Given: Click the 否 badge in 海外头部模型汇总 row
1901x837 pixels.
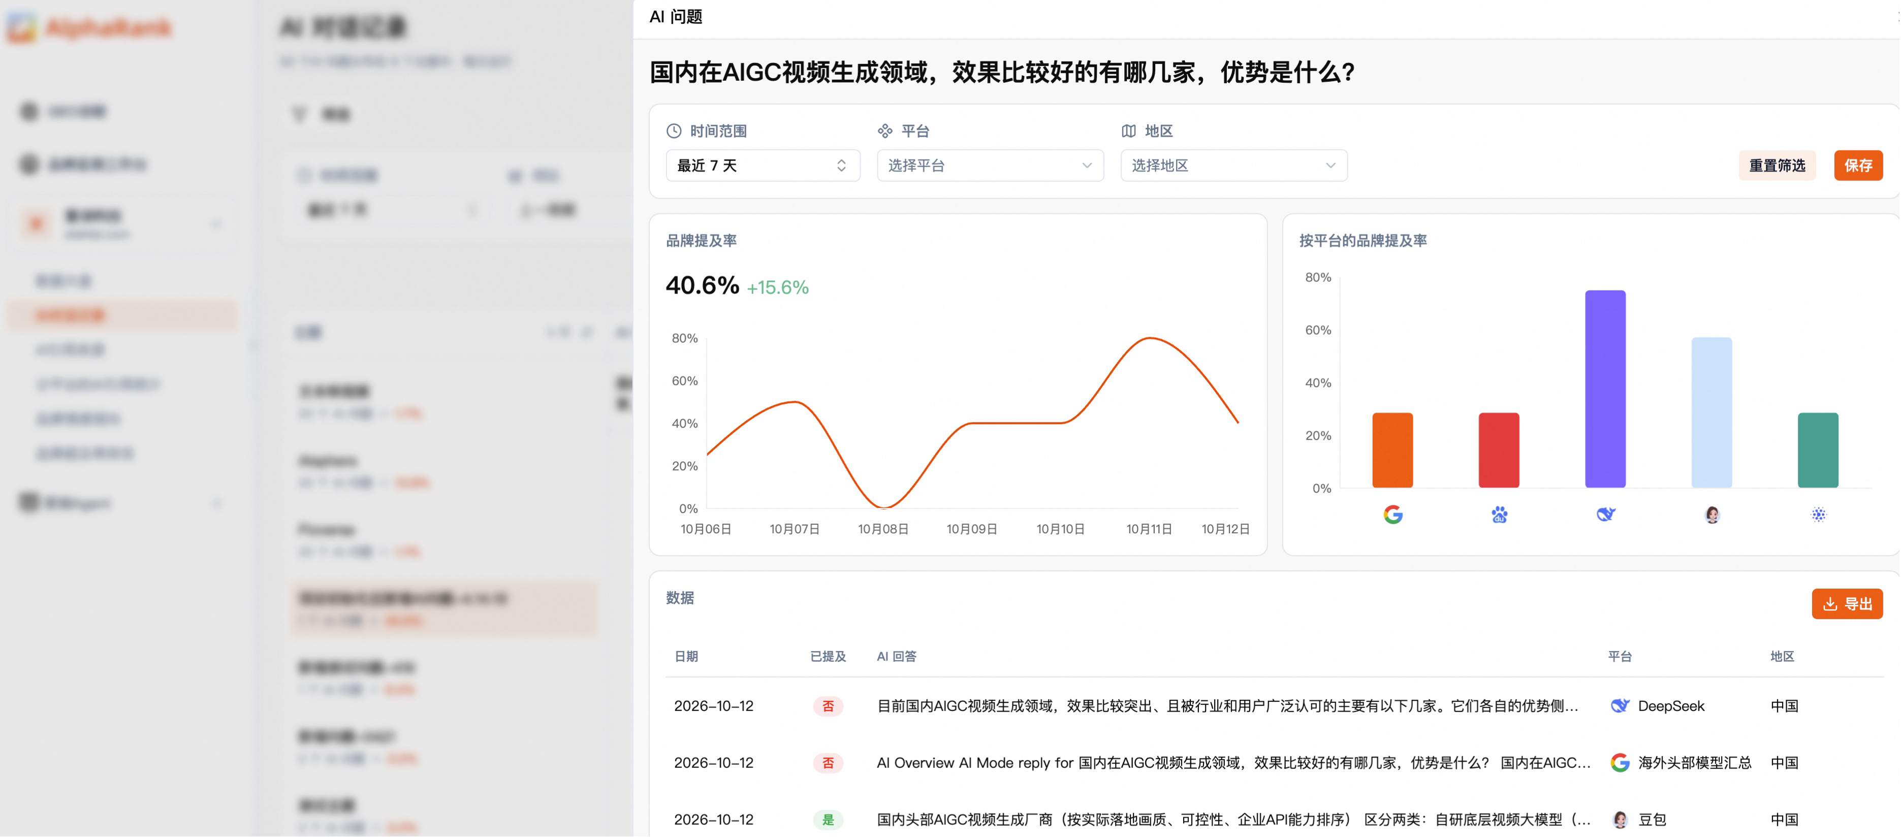Looking at the screenshot, I should point(827,762).
